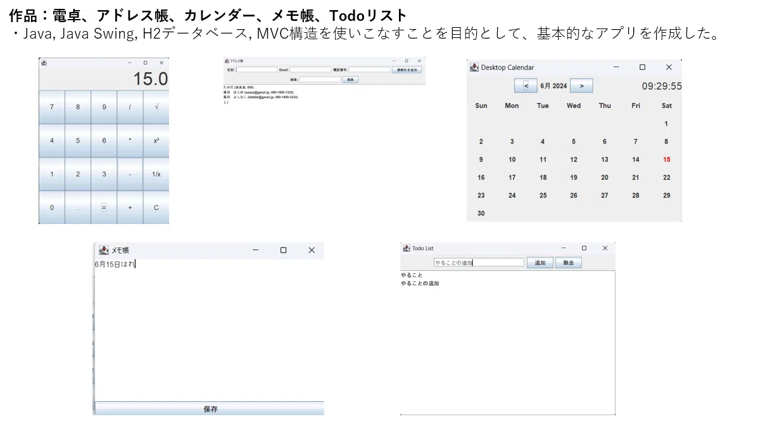Click the 検索 button in address book
Viewport: 758px width, 431px height.
pyautogui.click(x=350, y=79)
